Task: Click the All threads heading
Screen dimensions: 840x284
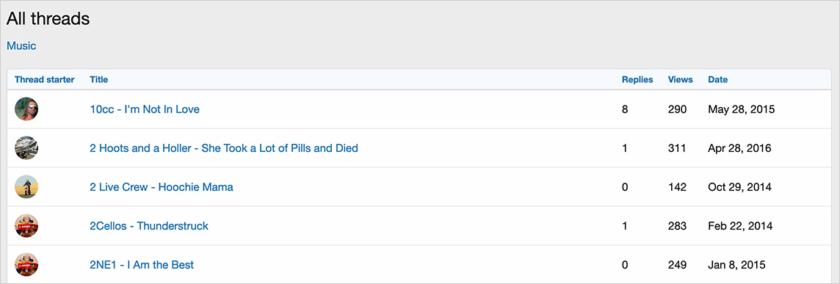Action: point(48,19)
